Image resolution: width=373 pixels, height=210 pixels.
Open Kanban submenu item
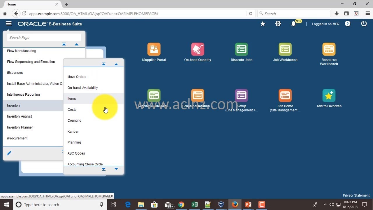73,132
